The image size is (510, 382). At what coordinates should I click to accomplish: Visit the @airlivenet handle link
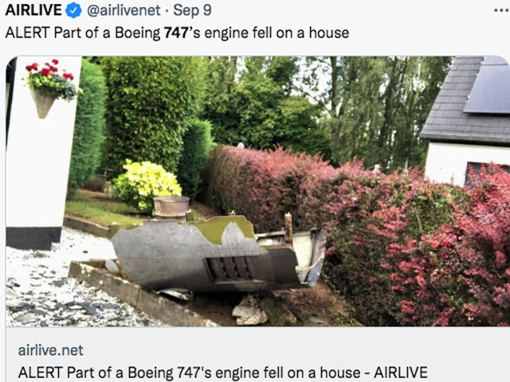pyautogui.click(x=124, y=10)
